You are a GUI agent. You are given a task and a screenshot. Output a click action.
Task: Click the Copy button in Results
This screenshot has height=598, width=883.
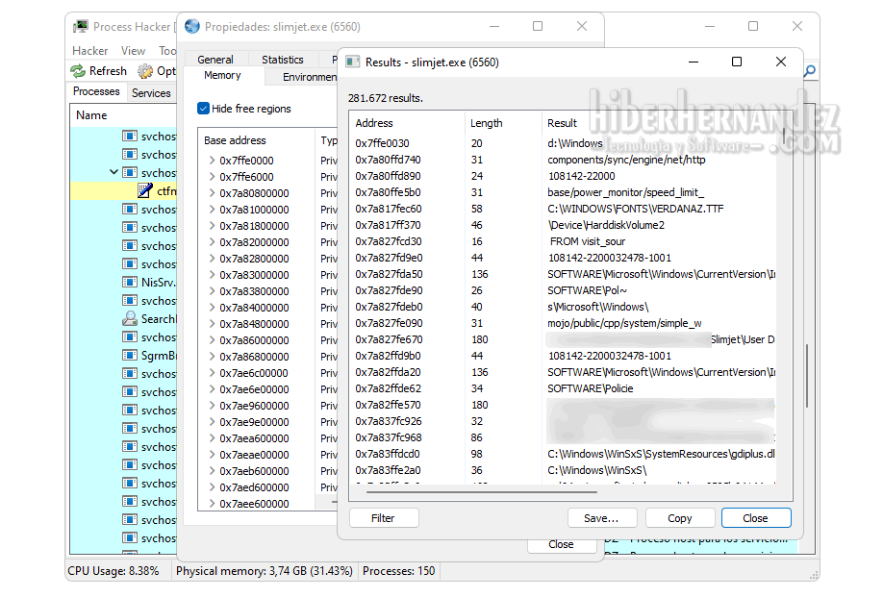click(680, 518)
